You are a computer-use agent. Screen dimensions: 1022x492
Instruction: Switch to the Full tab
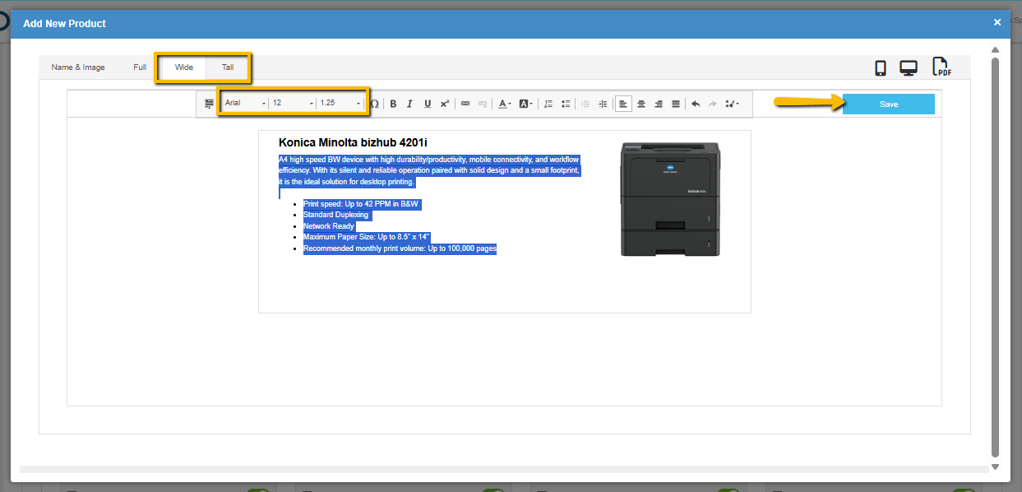coord(140,67)
